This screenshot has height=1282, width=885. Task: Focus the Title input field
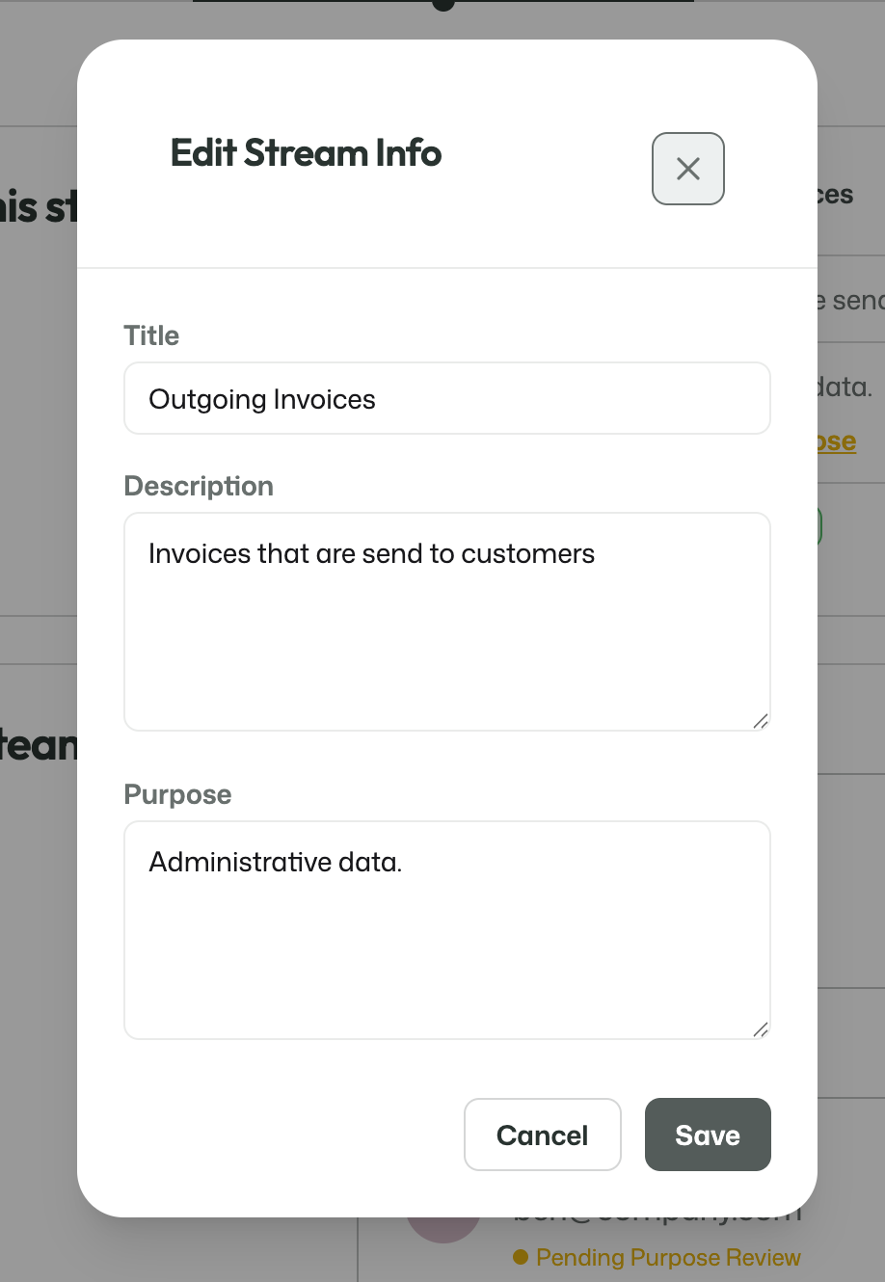point(447,398)
